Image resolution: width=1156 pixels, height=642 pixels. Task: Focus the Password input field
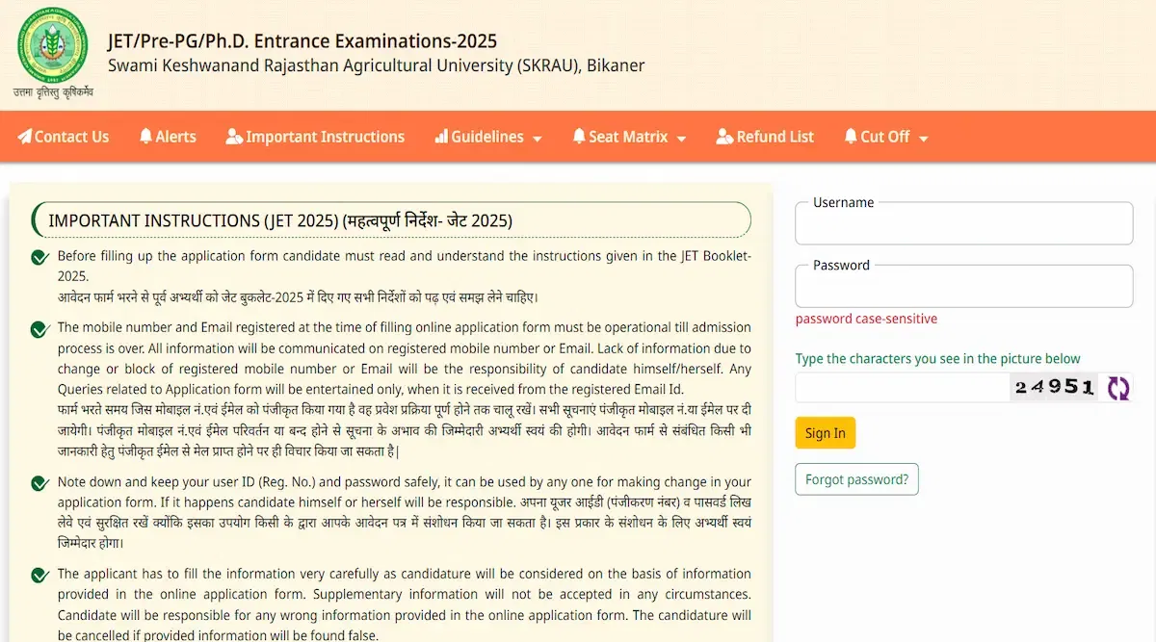click(963, 290)
